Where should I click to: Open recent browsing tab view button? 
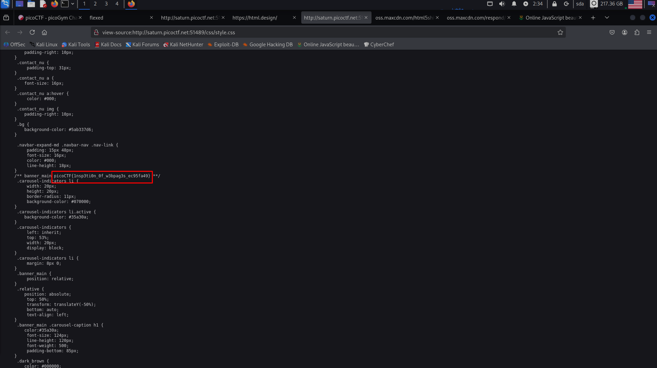click(x=6, y=17)
